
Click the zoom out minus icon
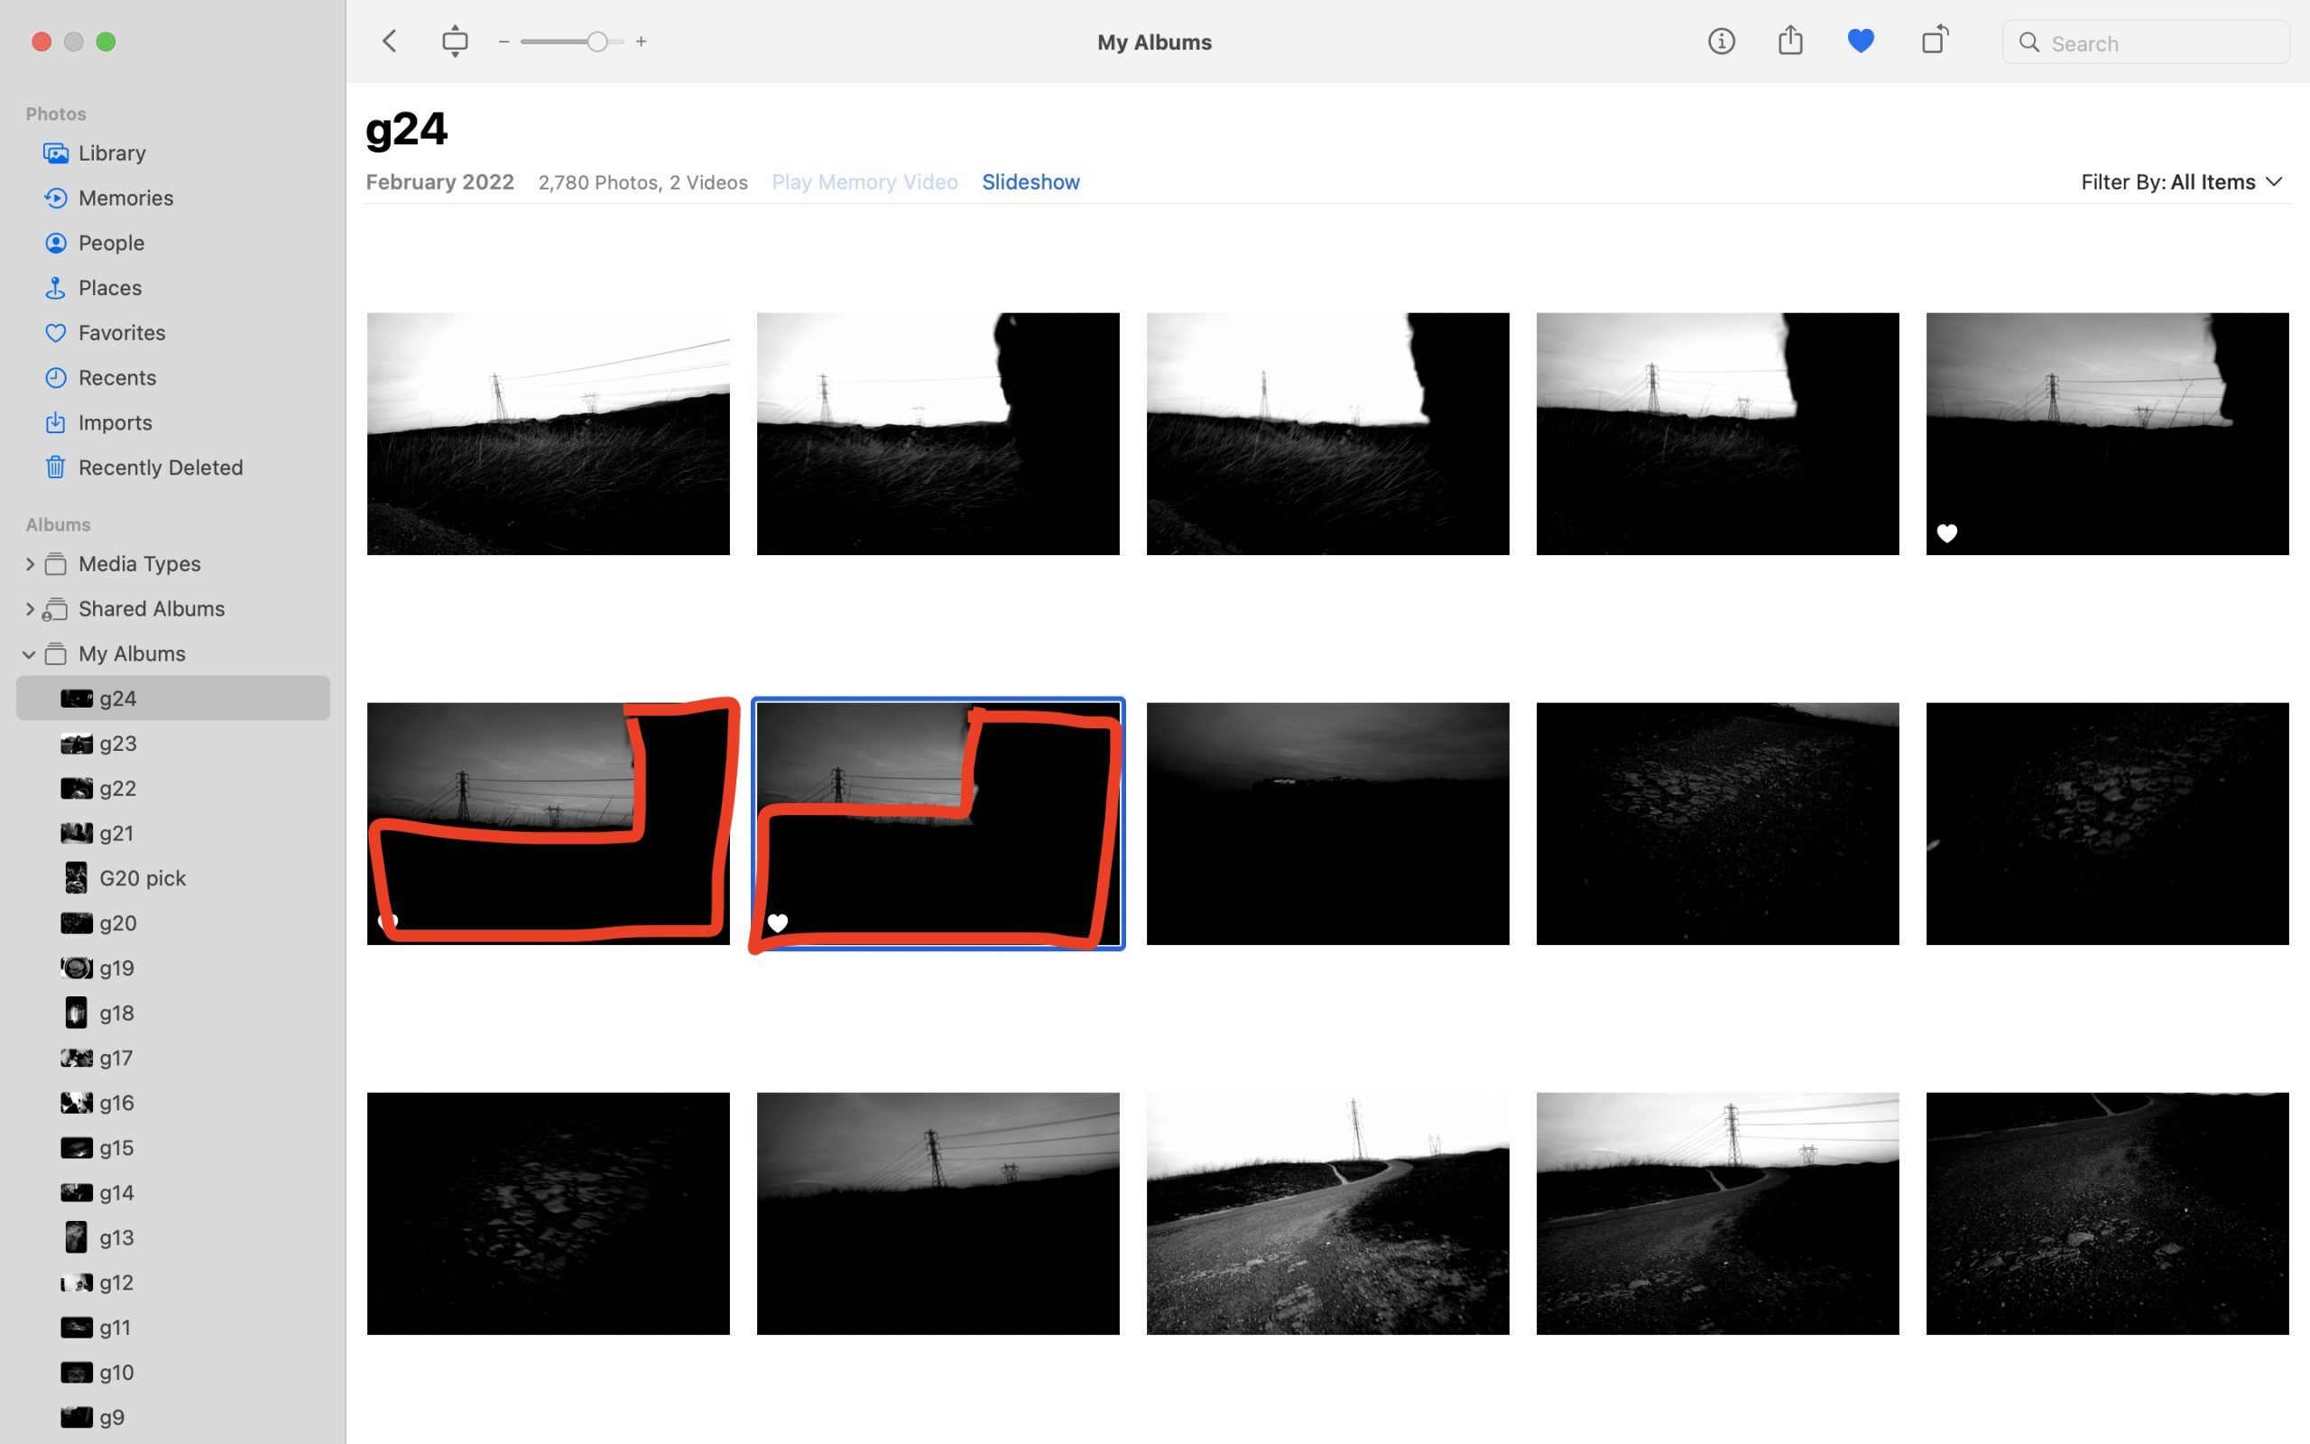coord(504,42)
